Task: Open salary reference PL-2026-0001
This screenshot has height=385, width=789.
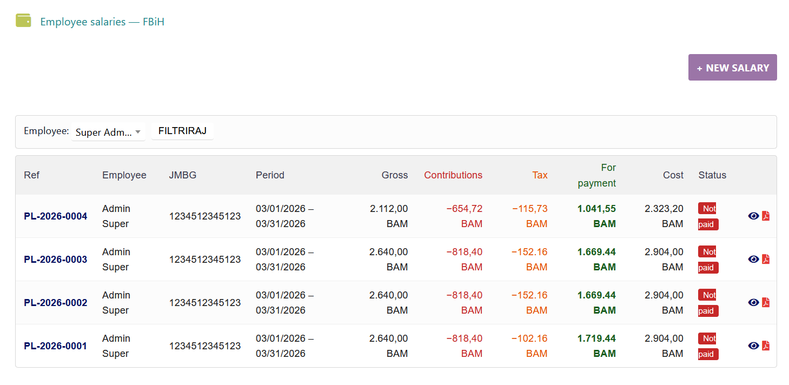Action: tap(56, 346)
